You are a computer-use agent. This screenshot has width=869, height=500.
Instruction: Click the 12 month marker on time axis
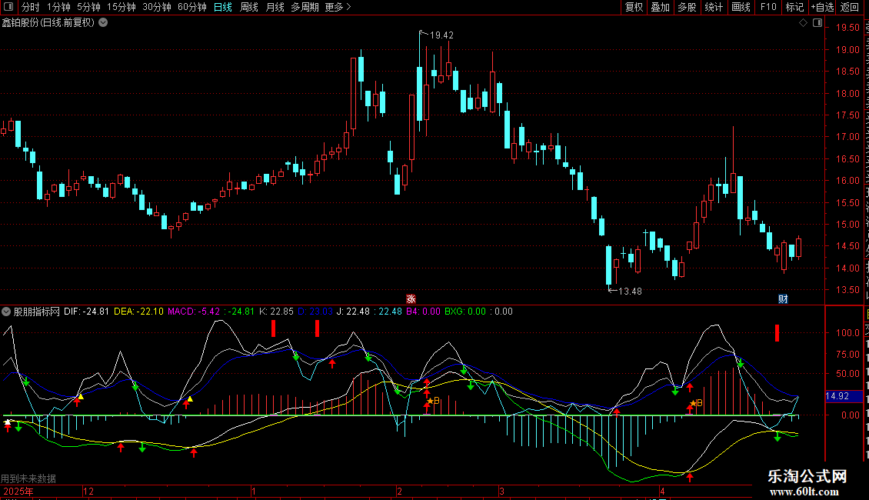(88, 491)
